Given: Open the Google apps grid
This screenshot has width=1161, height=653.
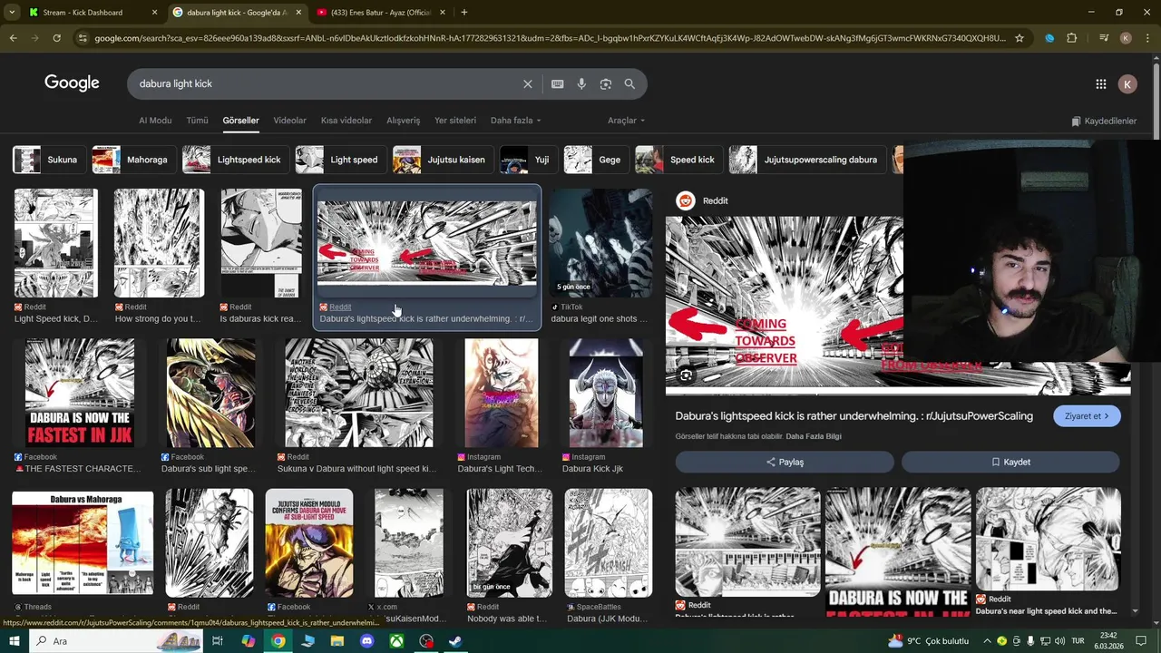Looking at the screenshot, I should point(1100,83).
